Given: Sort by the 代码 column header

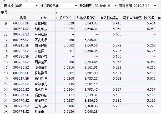Looking at the screenshot, I should pyautogui.click(x=23, y=18).
